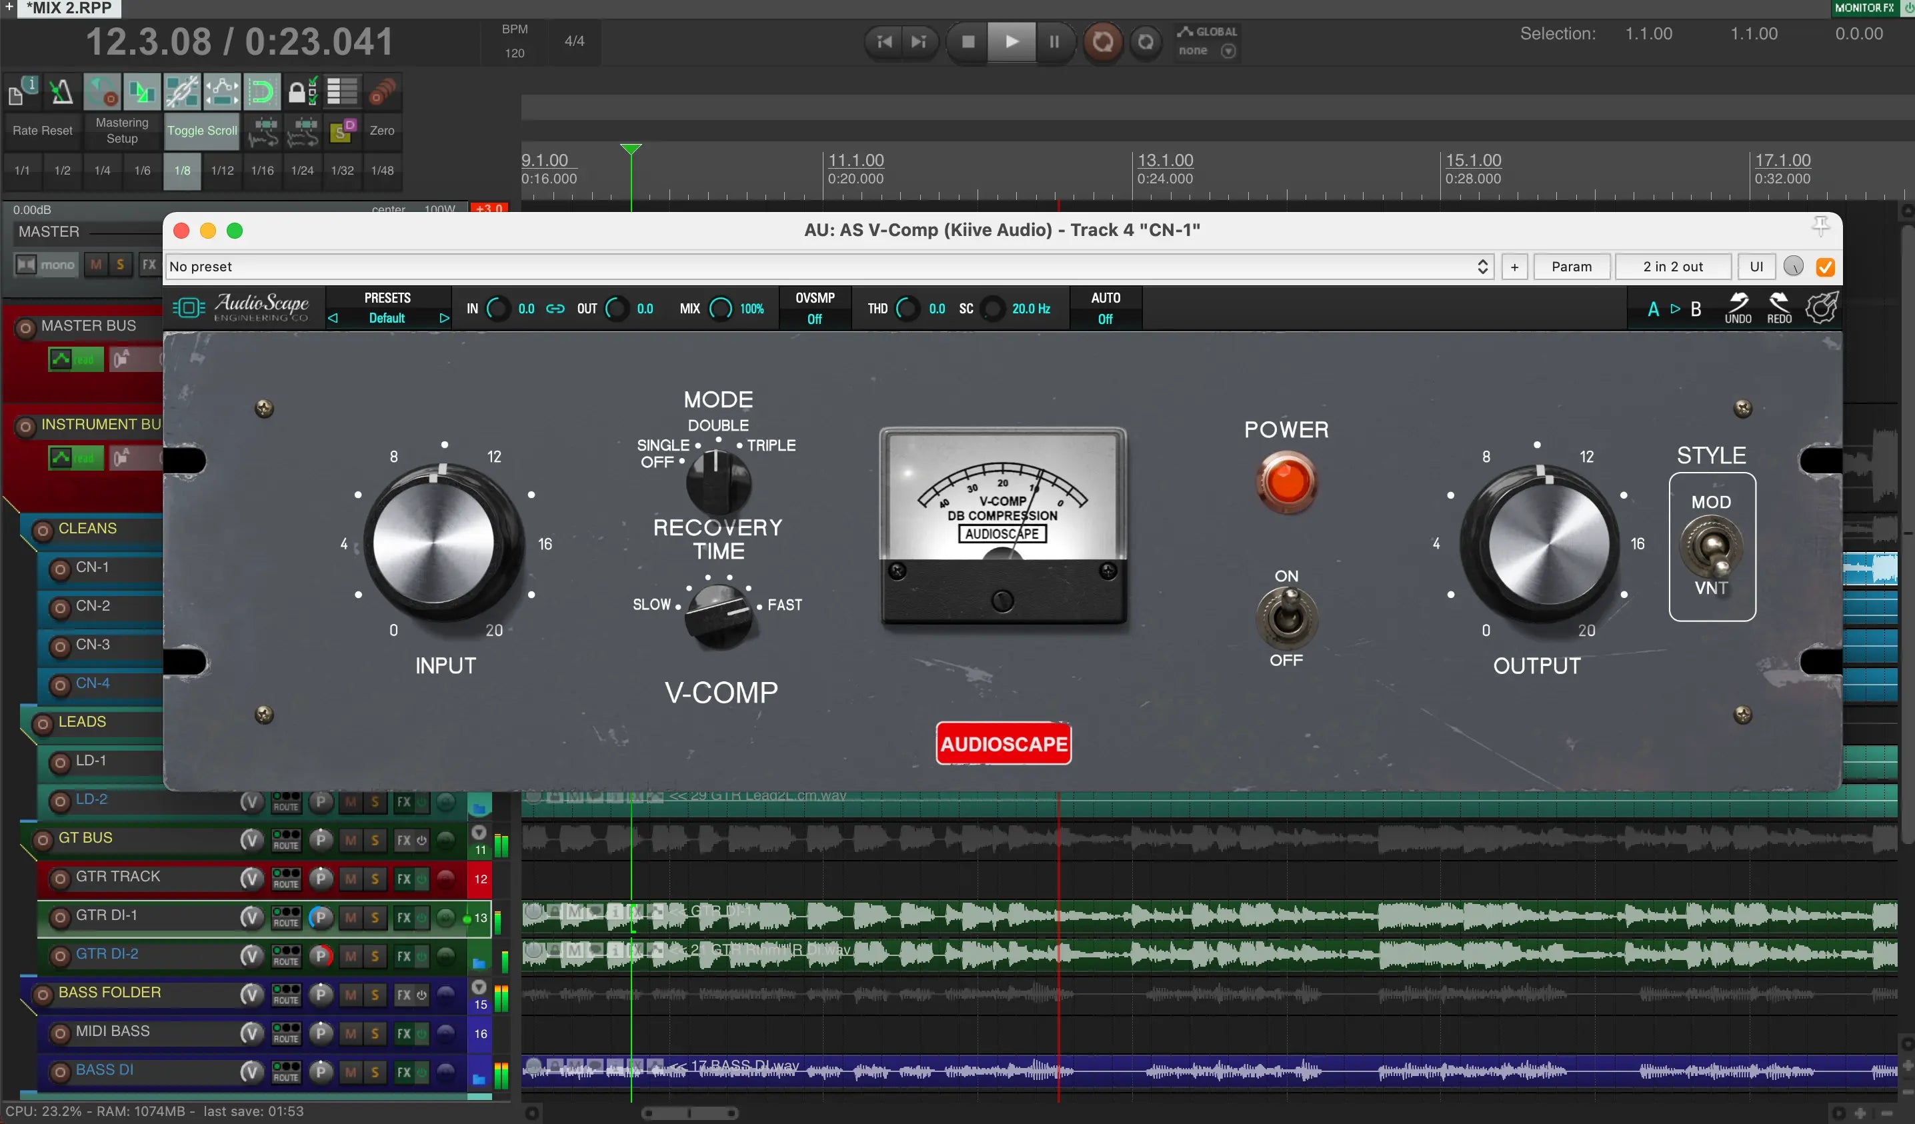Toggle snap magnet icon in toolbar
Viewport: 1915px width, 1124px height.
click(261, 92)
